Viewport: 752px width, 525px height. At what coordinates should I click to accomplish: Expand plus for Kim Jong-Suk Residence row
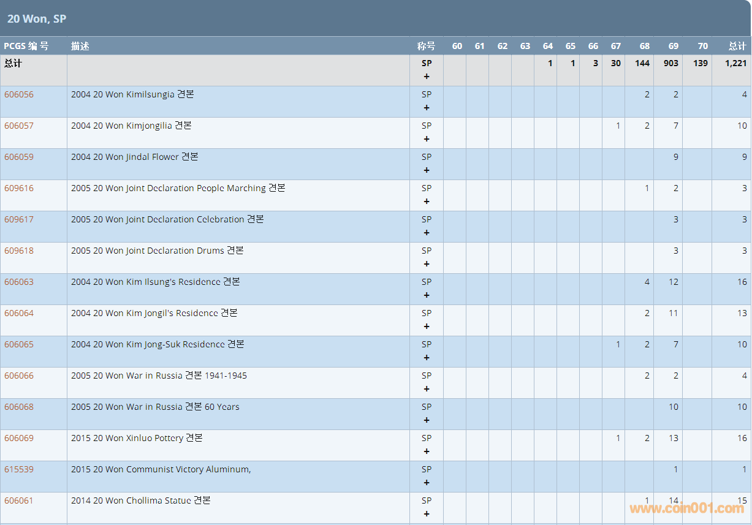(x=427, y=358)
